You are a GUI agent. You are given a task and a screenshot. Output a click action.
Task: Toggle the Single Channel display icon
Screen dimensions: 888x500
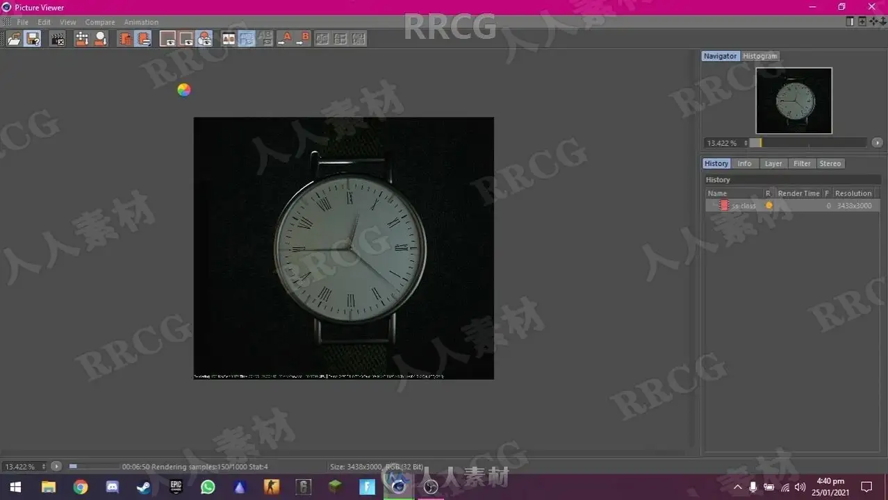click(x=186, y=39)
